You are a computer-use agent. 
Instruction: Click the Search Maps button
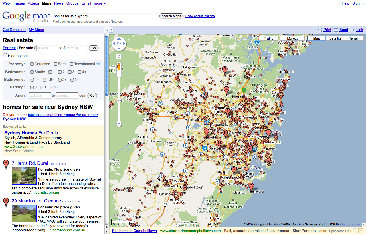171,16
